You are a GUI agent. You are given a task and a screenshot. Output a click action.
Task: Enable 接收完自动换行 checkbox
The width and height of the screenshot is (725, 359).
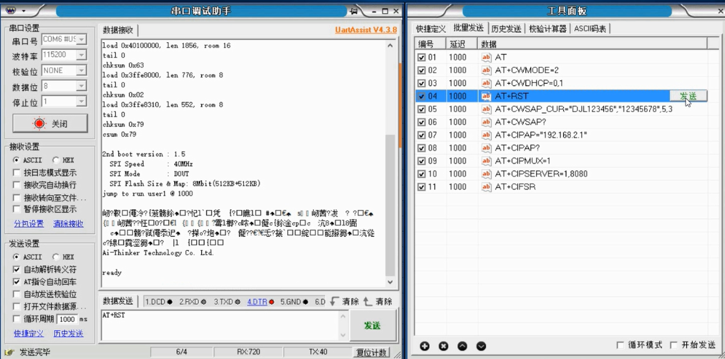click(x=17, y=185)
